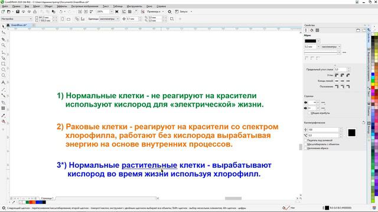Screen dimensions: 378x212
Task: Check the 'Общие атрибуты' checkbox
Action: 309,113
